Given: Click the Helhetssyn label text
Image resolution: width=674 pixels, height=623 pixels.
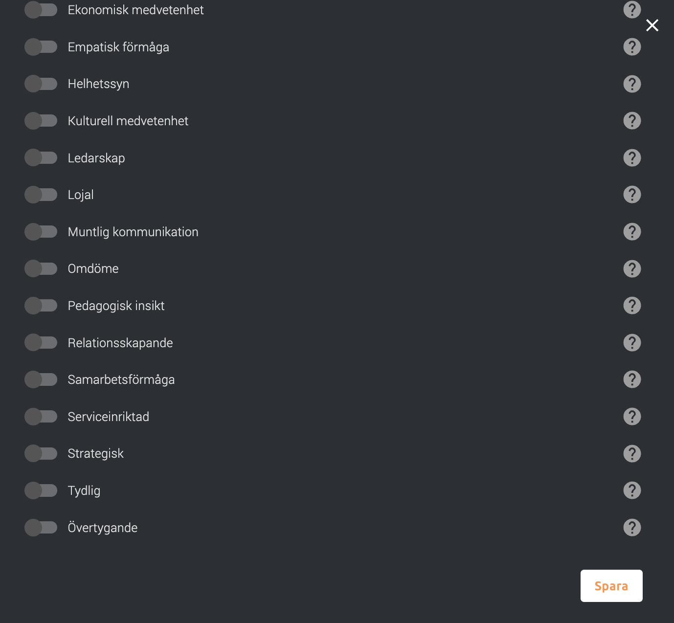Looking at the screenshot, I should pyautogui.click(x=98, y=84).
